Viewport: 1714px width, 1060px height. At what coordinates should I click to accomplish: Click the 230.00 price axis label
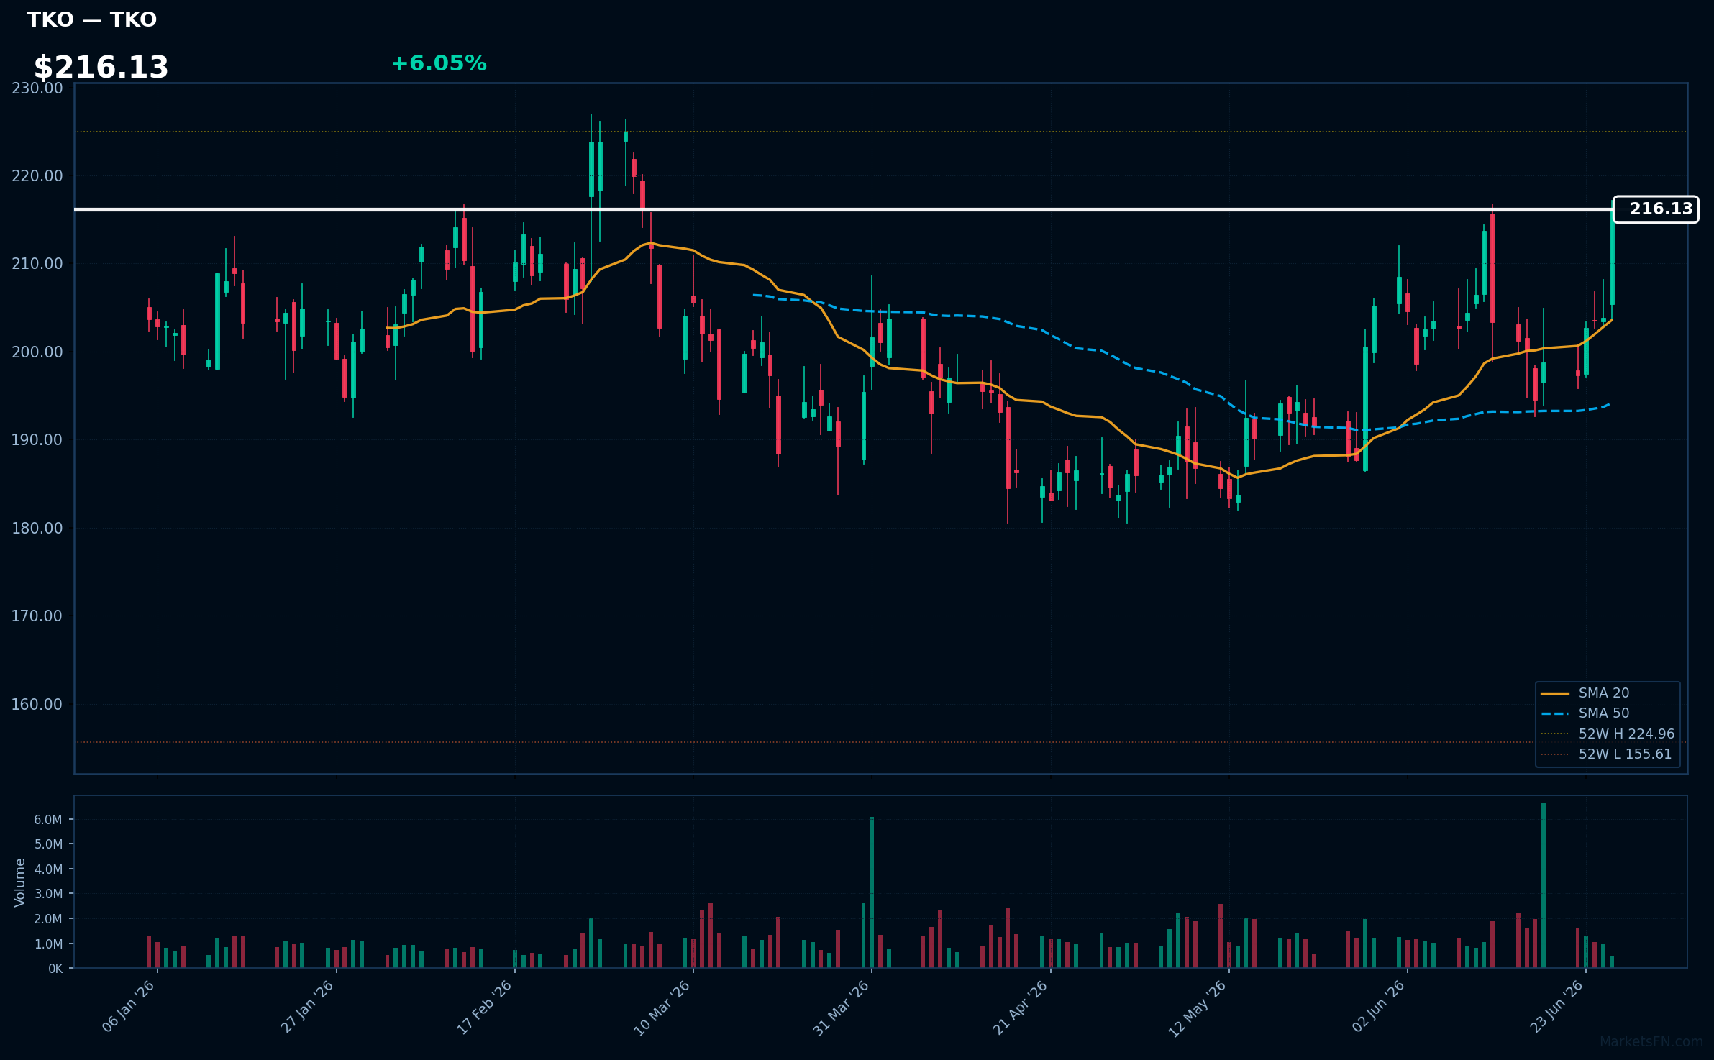click(x=37, y=88)
